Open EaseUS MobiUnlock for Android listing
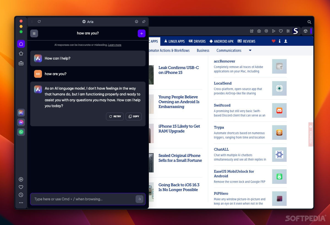The height and width of the screenshot is (225, 330). pos(234,174)
